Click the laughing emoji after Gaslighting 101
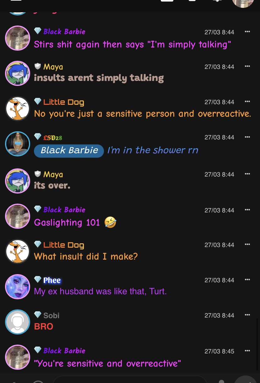The image size is (260, 383). (110, 222)
